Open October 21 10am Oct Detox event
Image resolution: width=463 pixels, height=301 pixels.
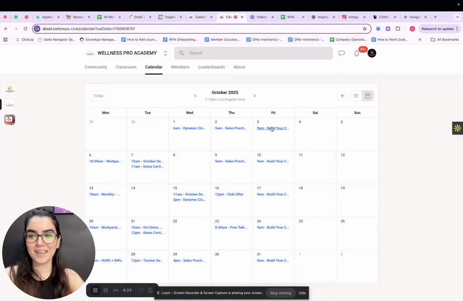click(x=147, y=227)
